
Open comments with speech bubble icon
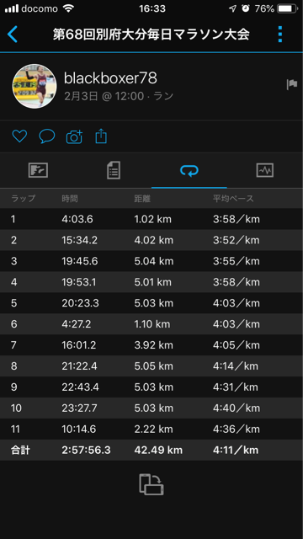[47, 136]
